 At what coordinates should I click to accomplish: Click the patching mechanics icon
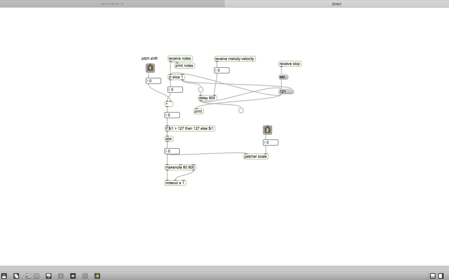[x=73, y=276]
